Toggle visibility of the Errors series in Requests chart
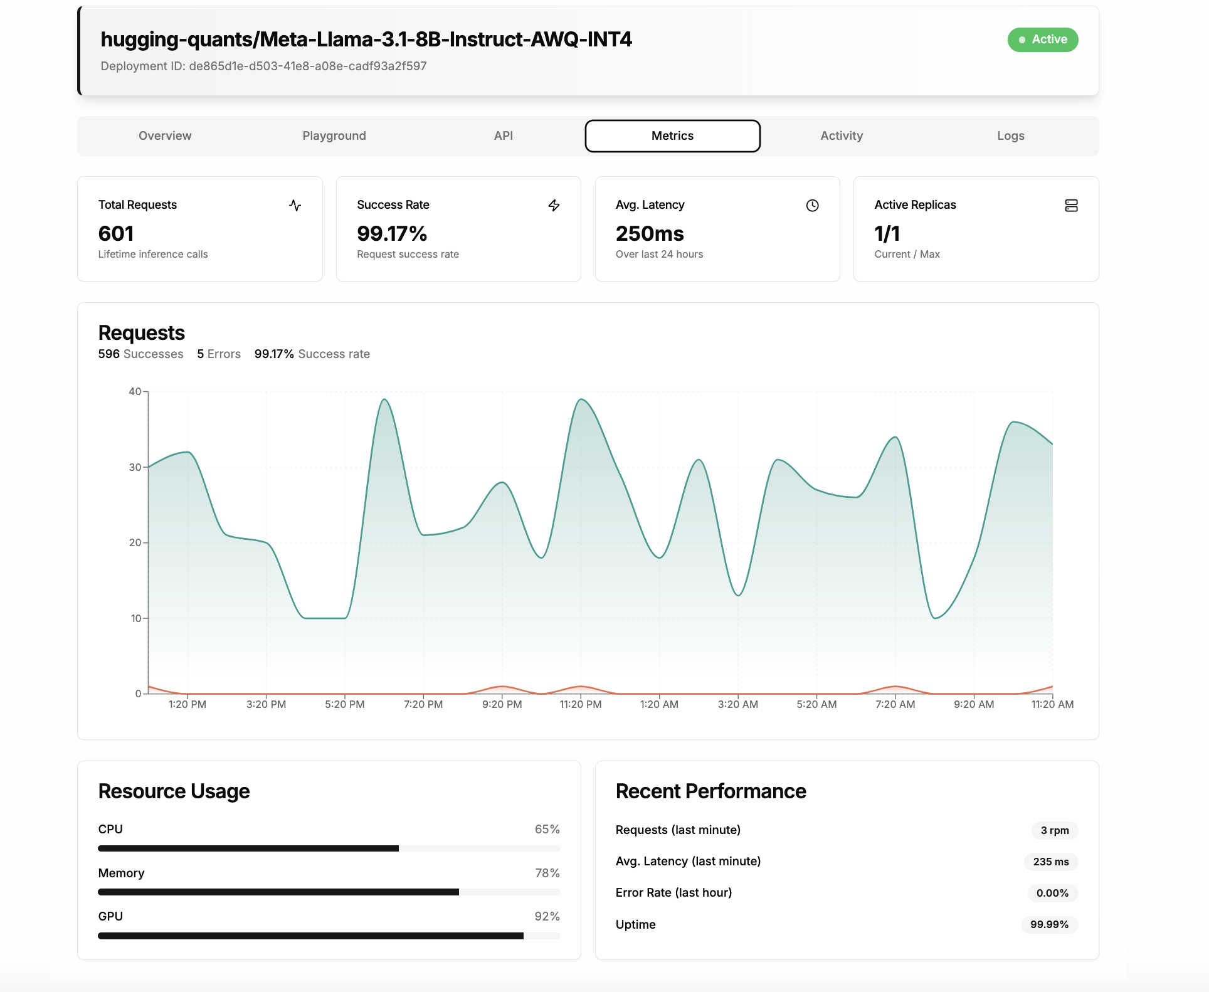Viewport: 1209px width, 992px height. [x=219, y=354]
